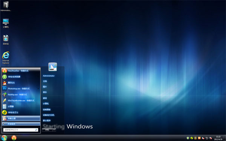The image size is (226, 141).
Task: Click the Start menu search box
Action: pos(21,130)
